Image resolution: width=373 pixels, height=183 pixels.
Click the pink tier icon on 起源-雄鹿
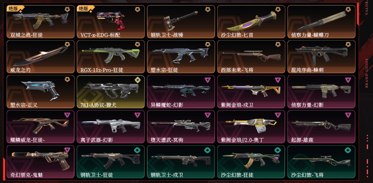point(348,115)
